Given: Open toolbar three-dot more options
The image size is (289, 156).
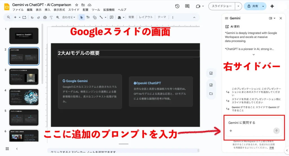Looking at the screenshot, I should click(x=173, y=17).
